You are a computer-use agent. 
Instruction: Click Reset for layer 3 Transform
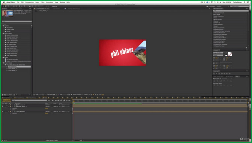tap(47, 113)
